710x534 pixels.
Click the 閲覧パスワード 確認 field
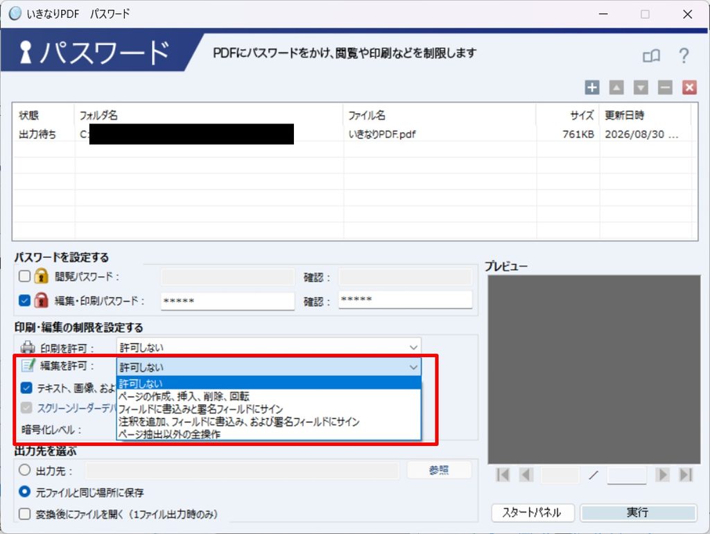coord(405,276)
